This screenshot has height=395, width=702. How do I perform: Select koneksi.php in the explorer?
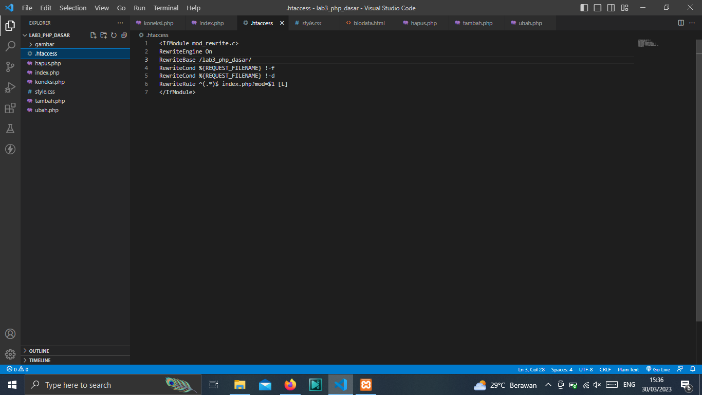tap(75, 82)
